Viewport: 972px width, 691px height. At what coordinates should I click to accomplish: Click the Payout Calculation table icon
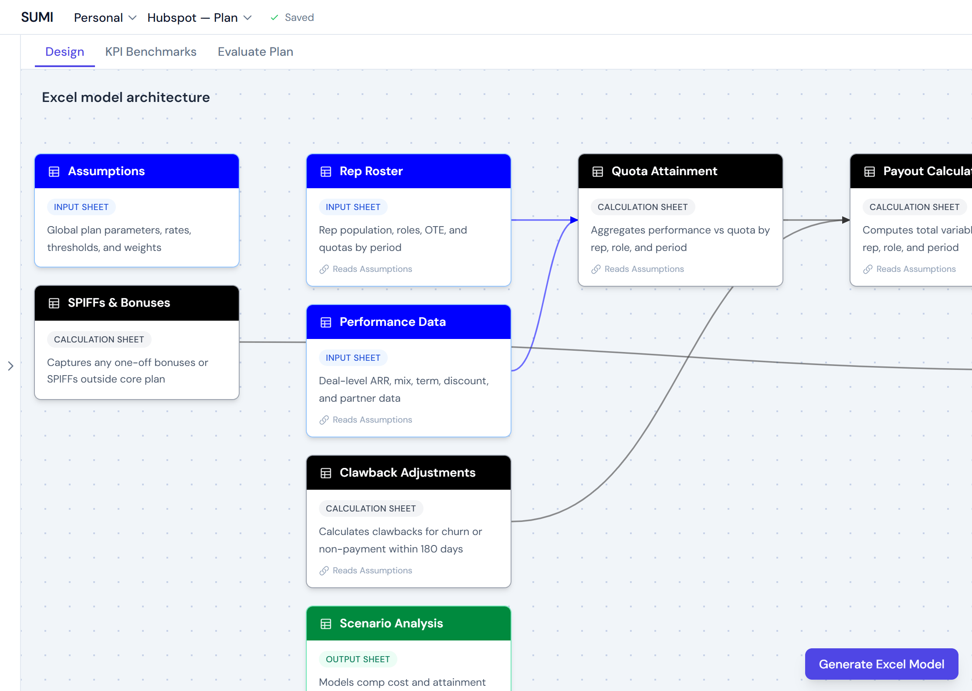[x=870, y=172]
